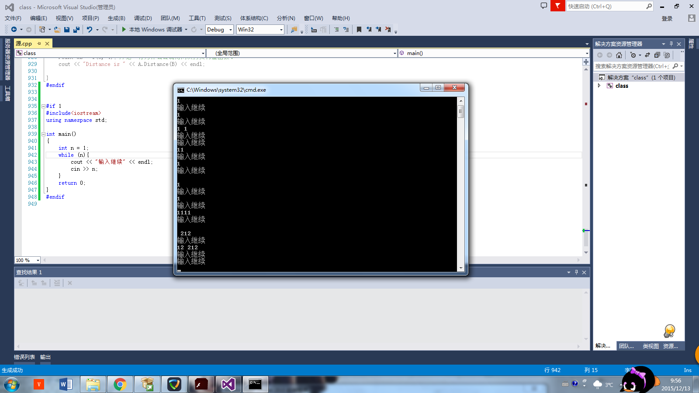
Task: Show all files in Solution Explorer
Action: coord(667,55)
